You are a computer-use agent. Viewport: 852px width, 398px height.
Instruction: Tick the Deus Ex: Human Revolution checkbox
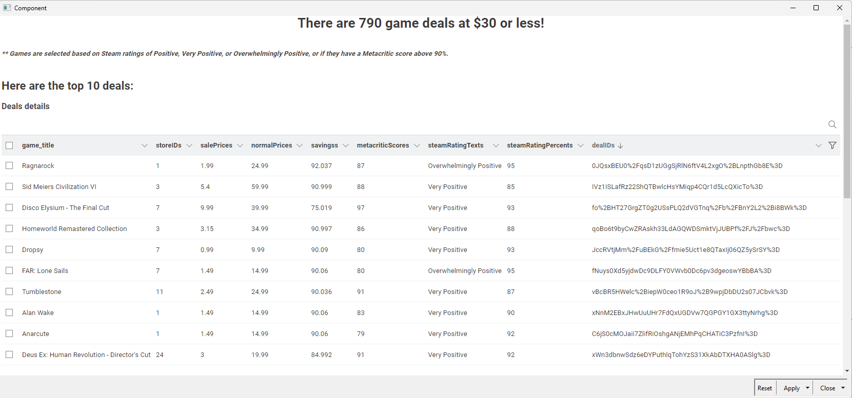click(9, 354)
